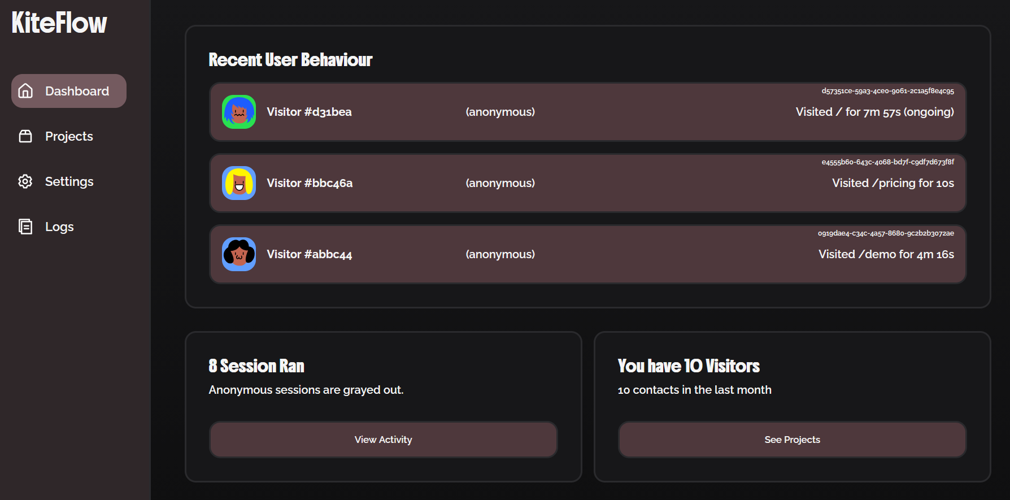Click 'You have 10 Visitors' heading
1010x500 pixels.
pos(689,366)
